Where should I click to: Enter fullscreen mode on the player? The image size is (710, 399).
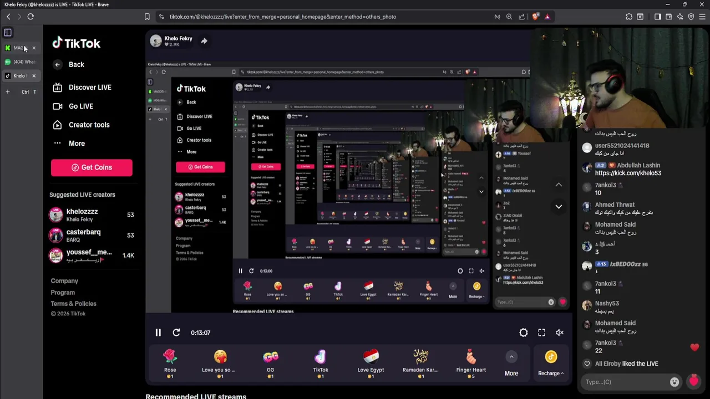click(x=542, y=332)
